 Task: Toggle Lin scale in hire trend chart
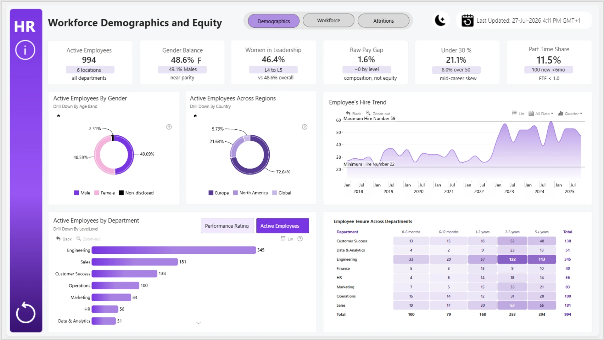click(x=518, y=113)
